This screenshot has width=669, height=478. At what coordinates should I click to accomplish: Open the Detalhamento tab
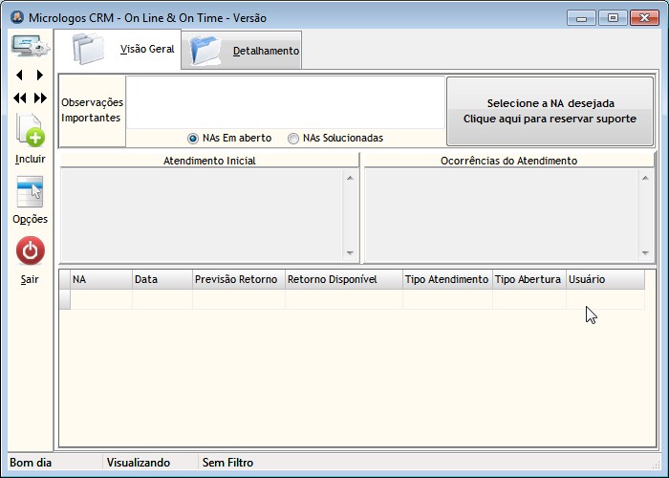pyautogui.click(x=246, y=51)
